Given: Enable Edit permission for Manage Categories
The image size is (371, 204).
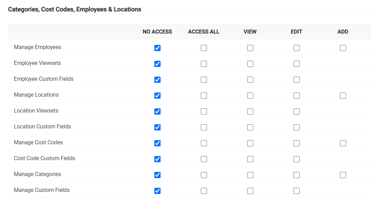Looking at the screenshot, I should 297,175.
